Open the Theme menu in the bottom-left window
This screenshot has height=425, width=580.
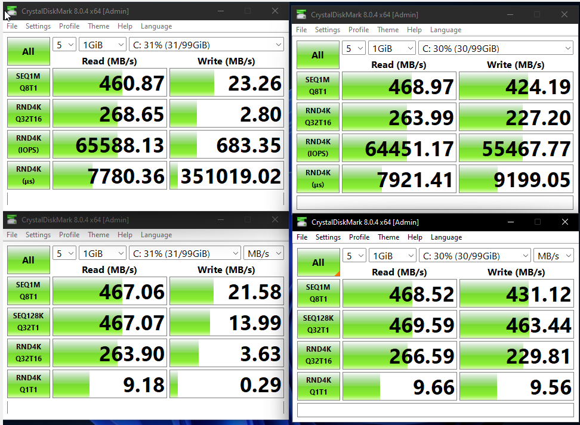pyautogui.click(x=98, y=235)
